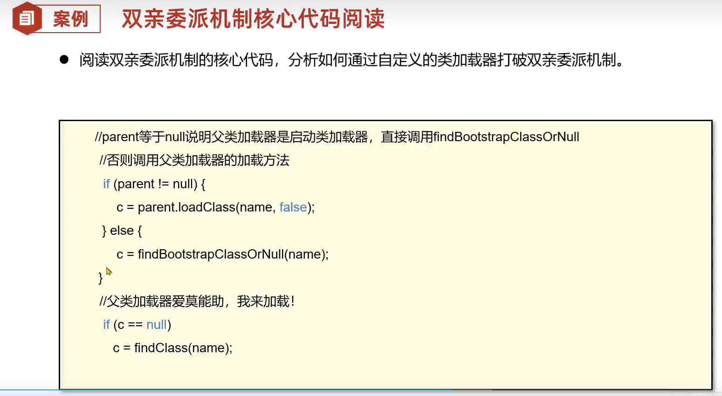Click the comment //父类加载器爱莫能助，我来加载!
Image resolution: width=722 pixels, height=396 pixels.
tap(197, 301)
